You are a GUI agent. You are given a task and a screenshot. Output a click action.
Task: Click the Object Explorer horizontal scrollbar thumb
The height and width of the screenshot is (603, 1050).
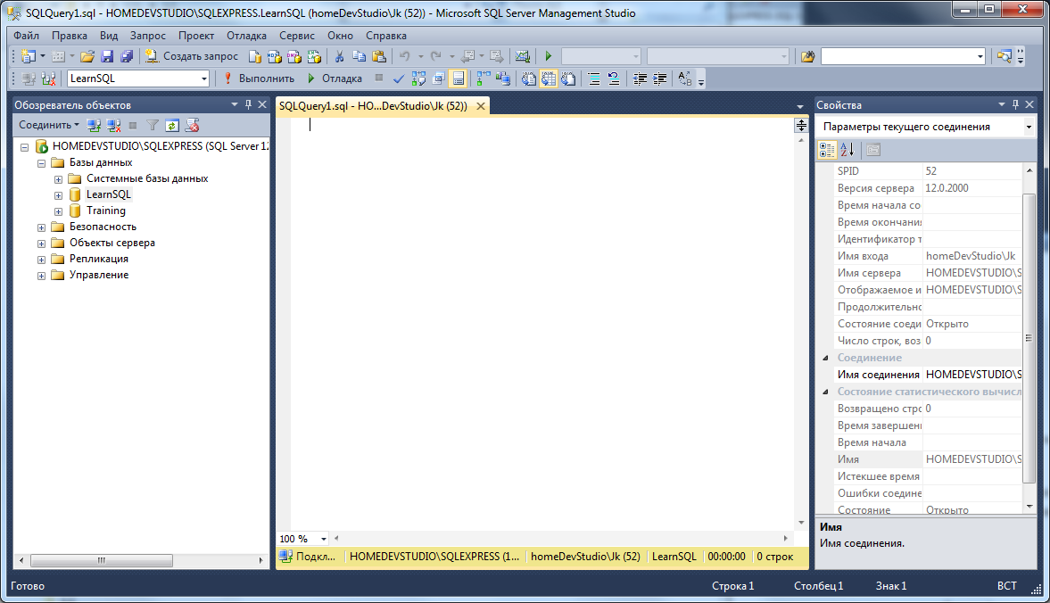pos(102,561)
